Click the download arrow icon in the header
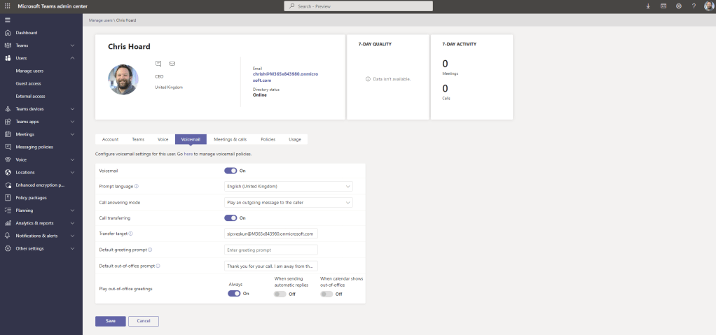 point(647,6)
